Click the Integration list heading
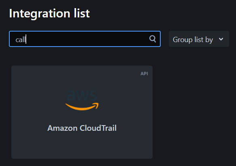This screenshot has height=166, width=236. coord(49,13)
